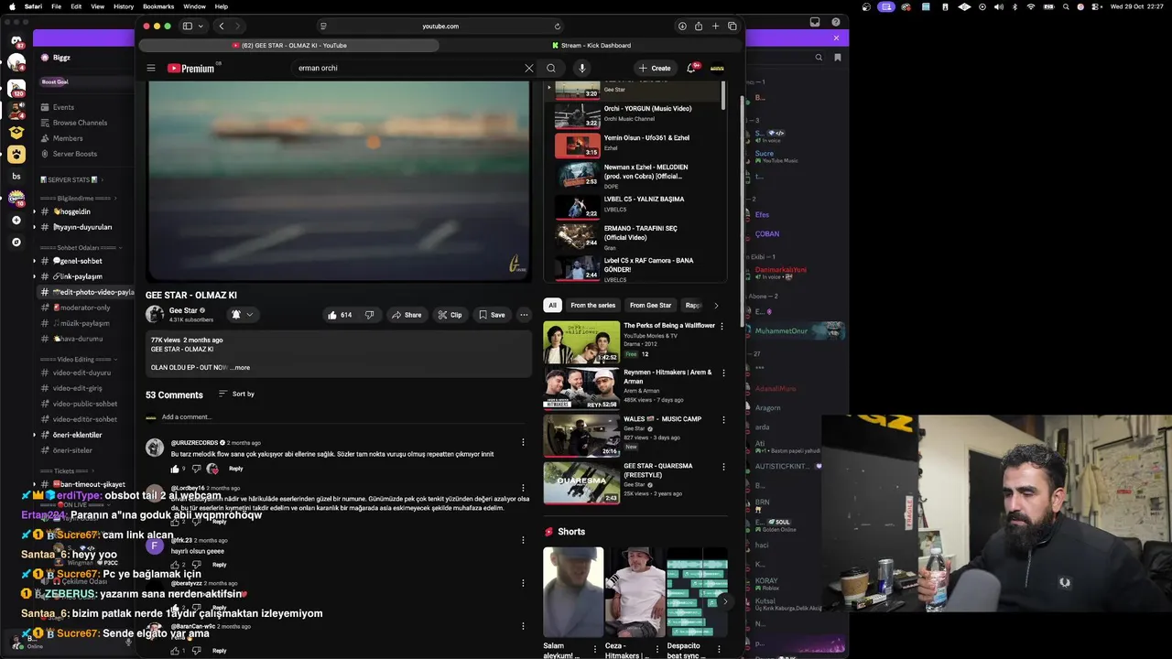Open the YouTube hamburger guide menu
This screenshot has height=659, width=1172.
coord(151,68)
